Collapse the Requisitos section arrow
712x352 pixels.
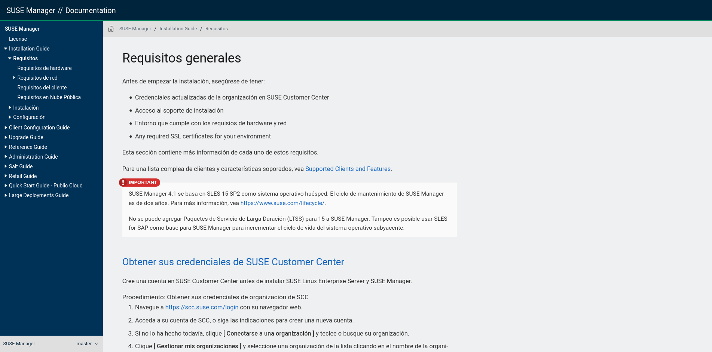(x=10, y=58)
